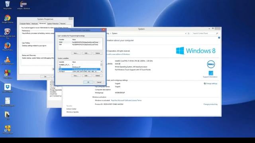
Task: Switch to the Remote tab
Action: click(x=63, y=24)
